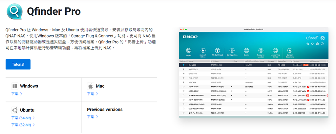The height and width of the screenshot is (134, 336).
Task: Sort by Version column header
Action: click(301, 61)
